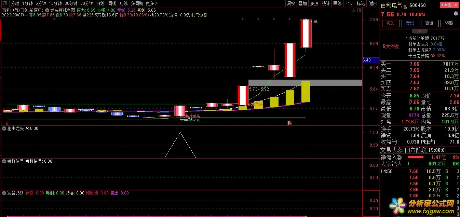Expand the 波谷起妖 indicator menu
The height and width of the screenshot is (217, 460).
pos(4,193)
